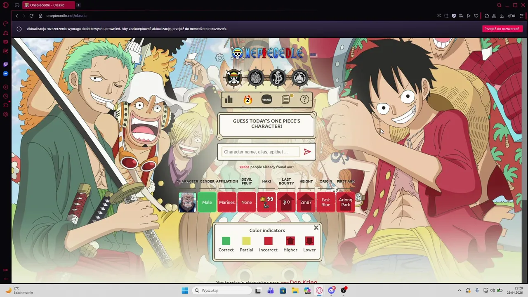
Task: Open Microsoft Store from taskbar
Action: point(283,290)
